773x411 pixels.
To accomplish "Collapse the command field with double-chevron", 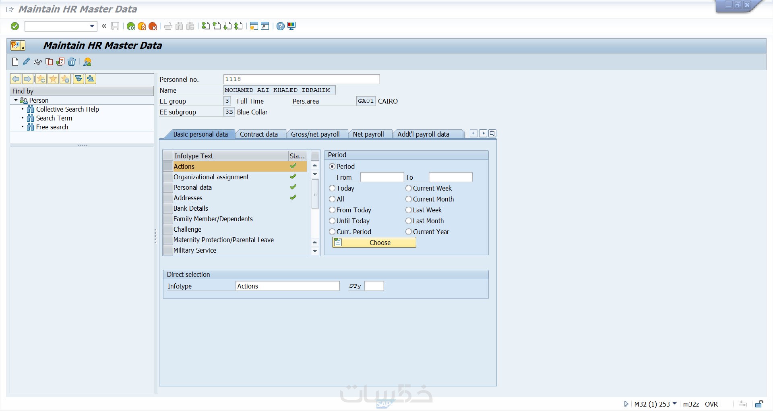I will [104, 26].
